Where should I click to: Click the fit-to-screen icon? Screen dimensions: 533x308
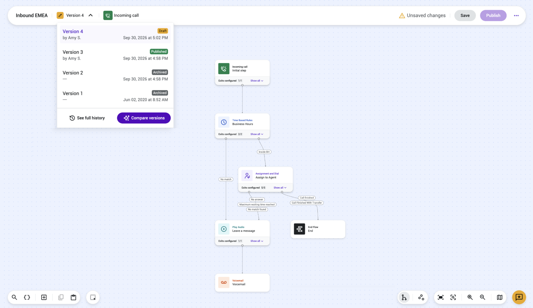441,297
